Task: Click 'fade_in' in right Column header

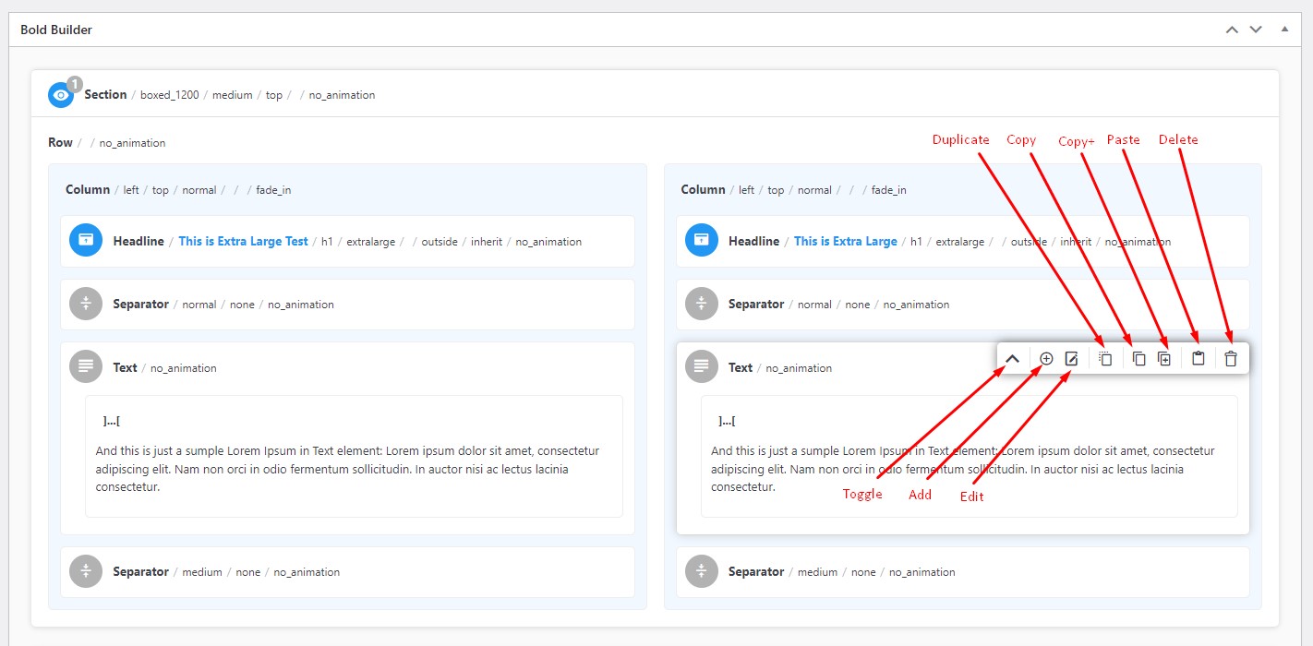Action: point(889,190)
